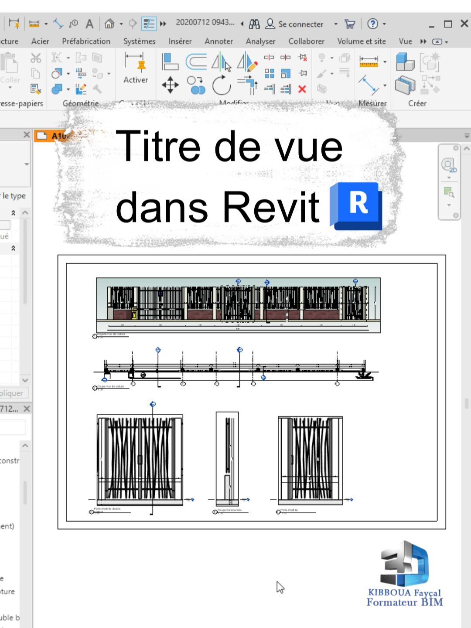Select Trim/Extend Multiple Elements tool

pyautogui.click(x=285, y=89)
